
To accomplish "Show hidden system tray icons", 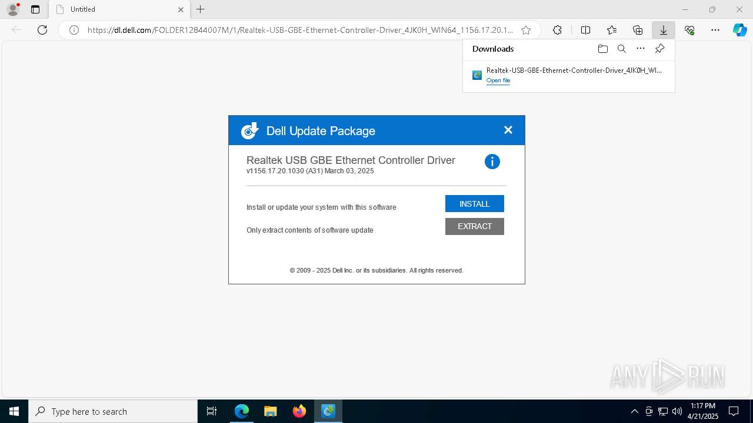I will click(634, 411).
